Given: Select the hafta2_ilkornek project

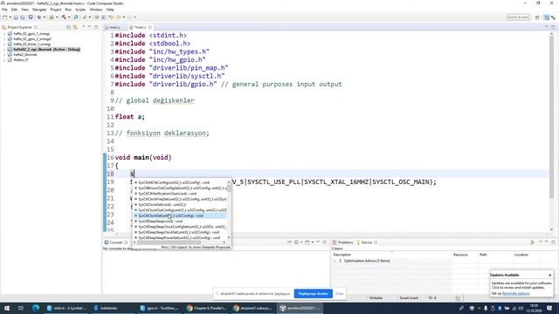Looking at the screenshot, I should click(x=25, y=55).
